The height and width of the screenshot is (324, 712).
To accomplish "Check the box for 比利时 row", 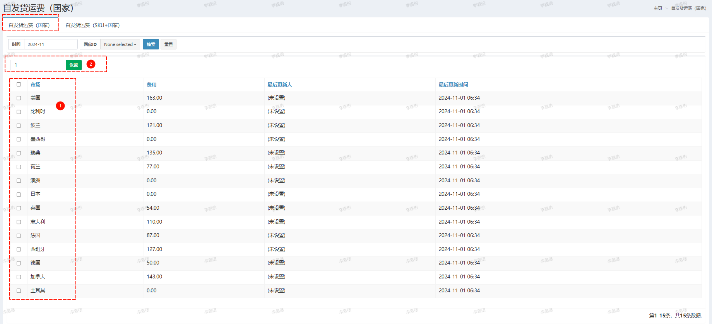I will coord(19,112).
